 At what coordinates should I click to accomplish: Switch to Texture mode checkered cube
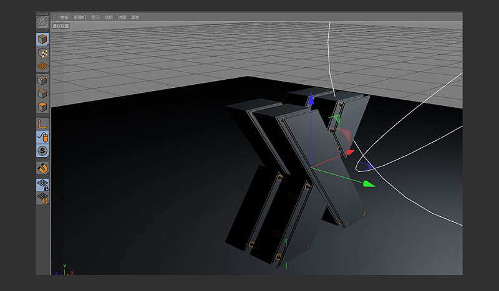pyautogui.click(x=42, y=53)
